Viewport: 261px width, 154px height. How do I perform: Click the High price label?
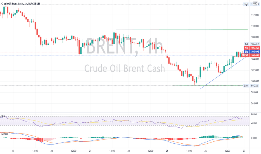pos(246,4)
